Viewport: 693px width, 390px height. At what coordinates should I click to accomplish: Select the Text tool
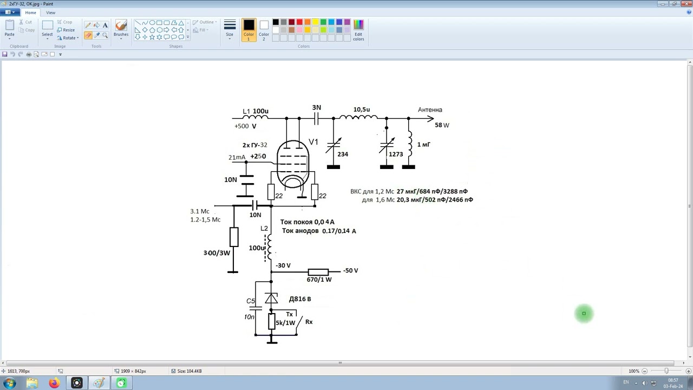click(x=105, y=25)
